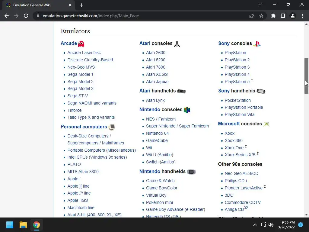Screen dimensions: 309x232
Task: Open the Arcade heading link
Action: [x=68, y=43]
